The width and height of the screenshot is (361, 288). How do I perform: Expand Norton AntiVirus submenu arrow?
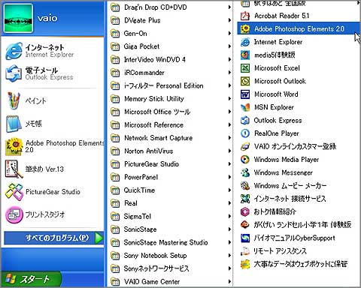click(x=229, y=151)
